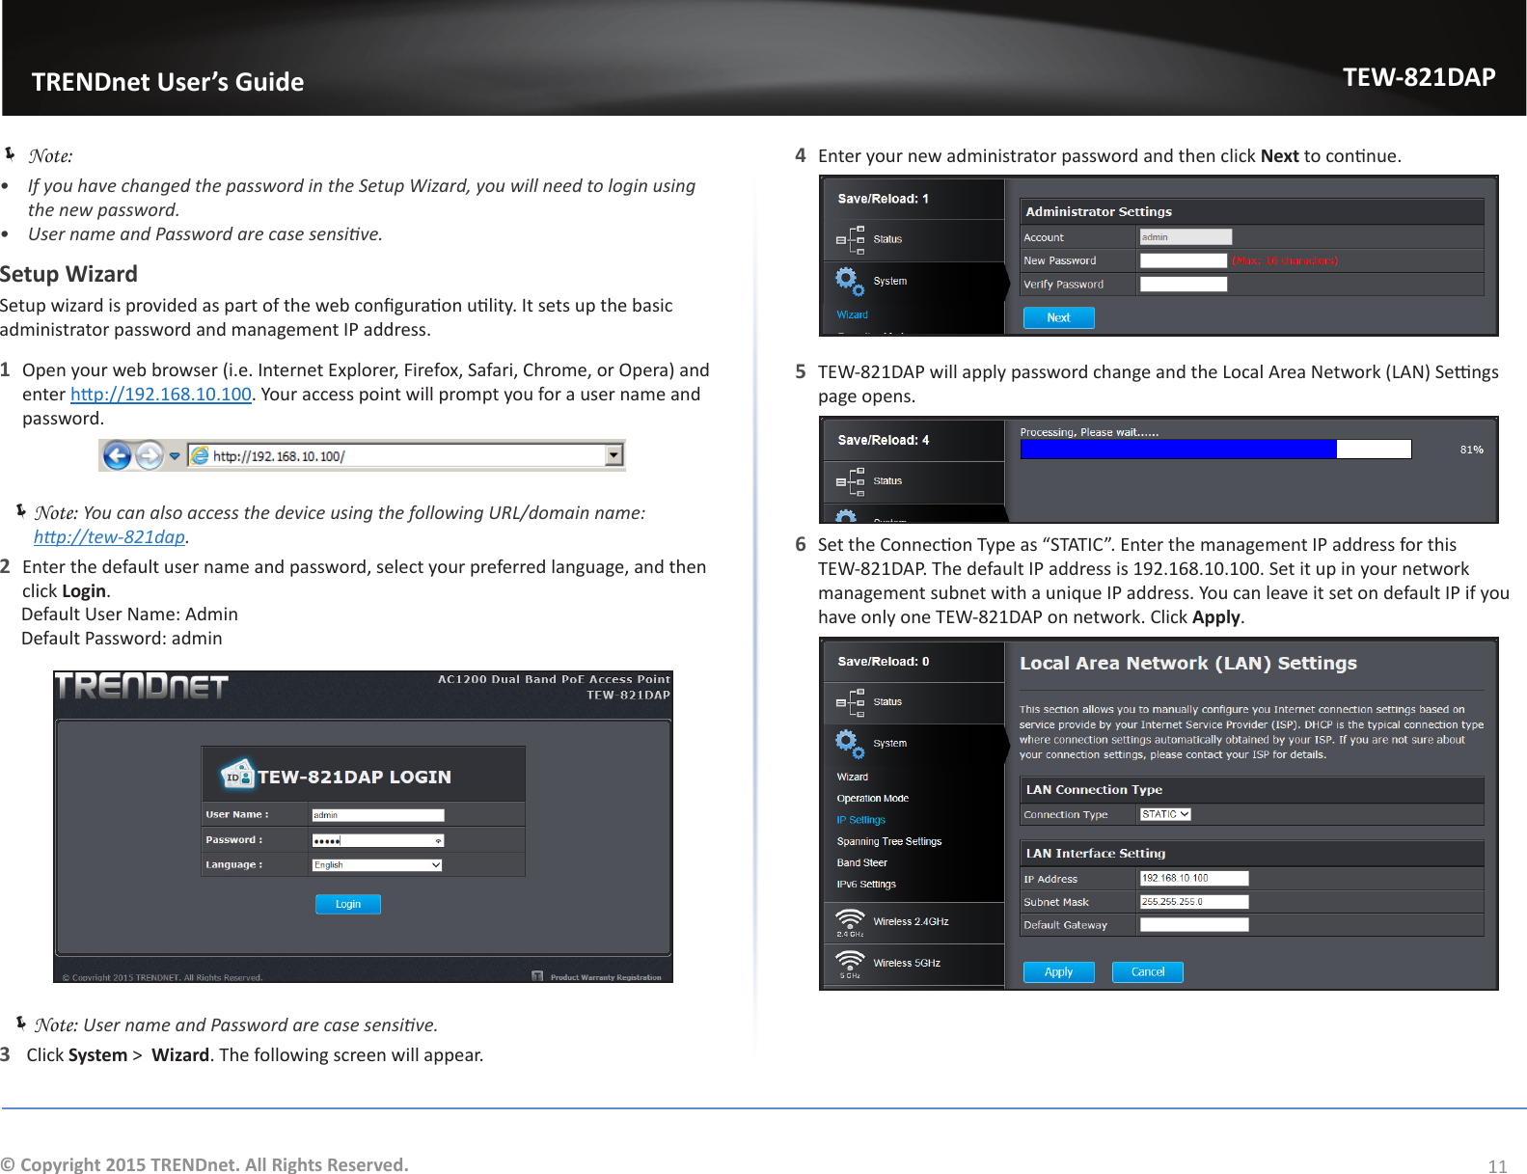Open the browser history dropdown arrow

pyautogui.click(x=175, y=456)
